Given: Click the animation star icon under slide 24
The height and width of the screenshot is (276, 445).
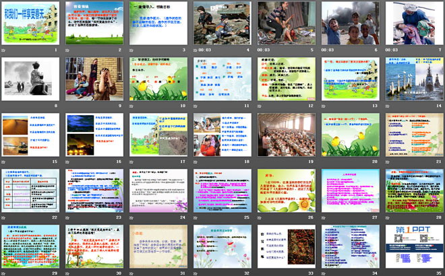Looking at the screenshot, I should pyautogui.click(x=133, y=217).
